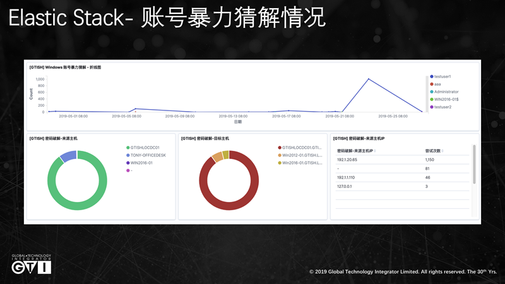This screenshot has height=284, width=505.
Task: Select TONY-OFFICEDESK legend entry
Action: (x=146, y=155)
